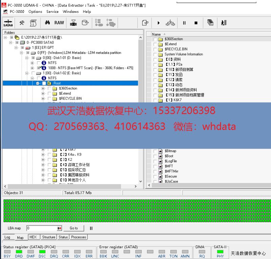
Task: Click the pause icon in toolbar
Action: click(x=184, y=23)
